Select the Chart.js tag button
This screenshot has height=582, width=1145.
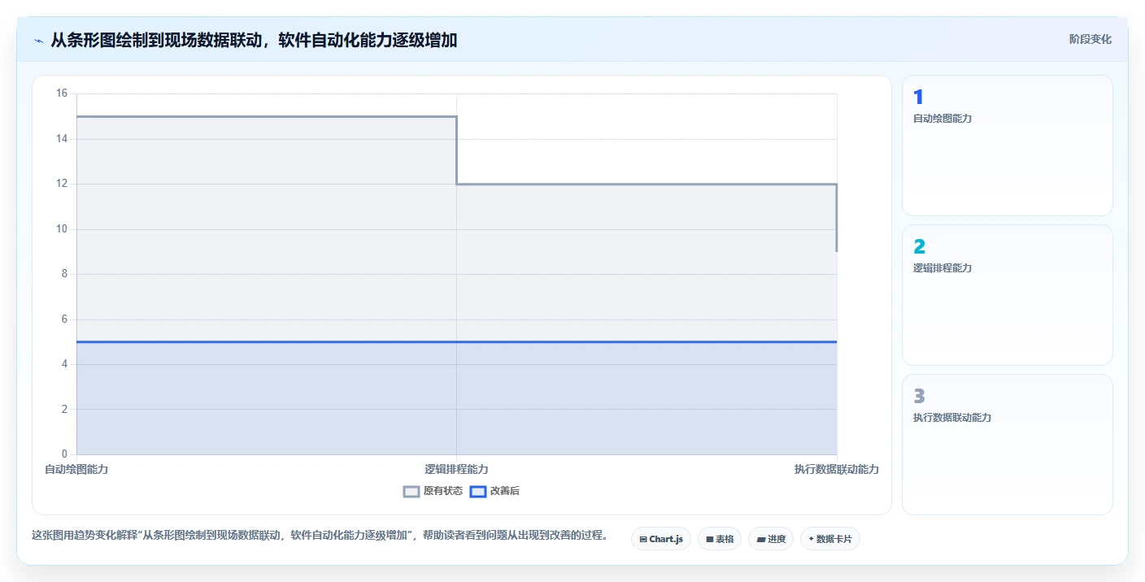(661, 539)
